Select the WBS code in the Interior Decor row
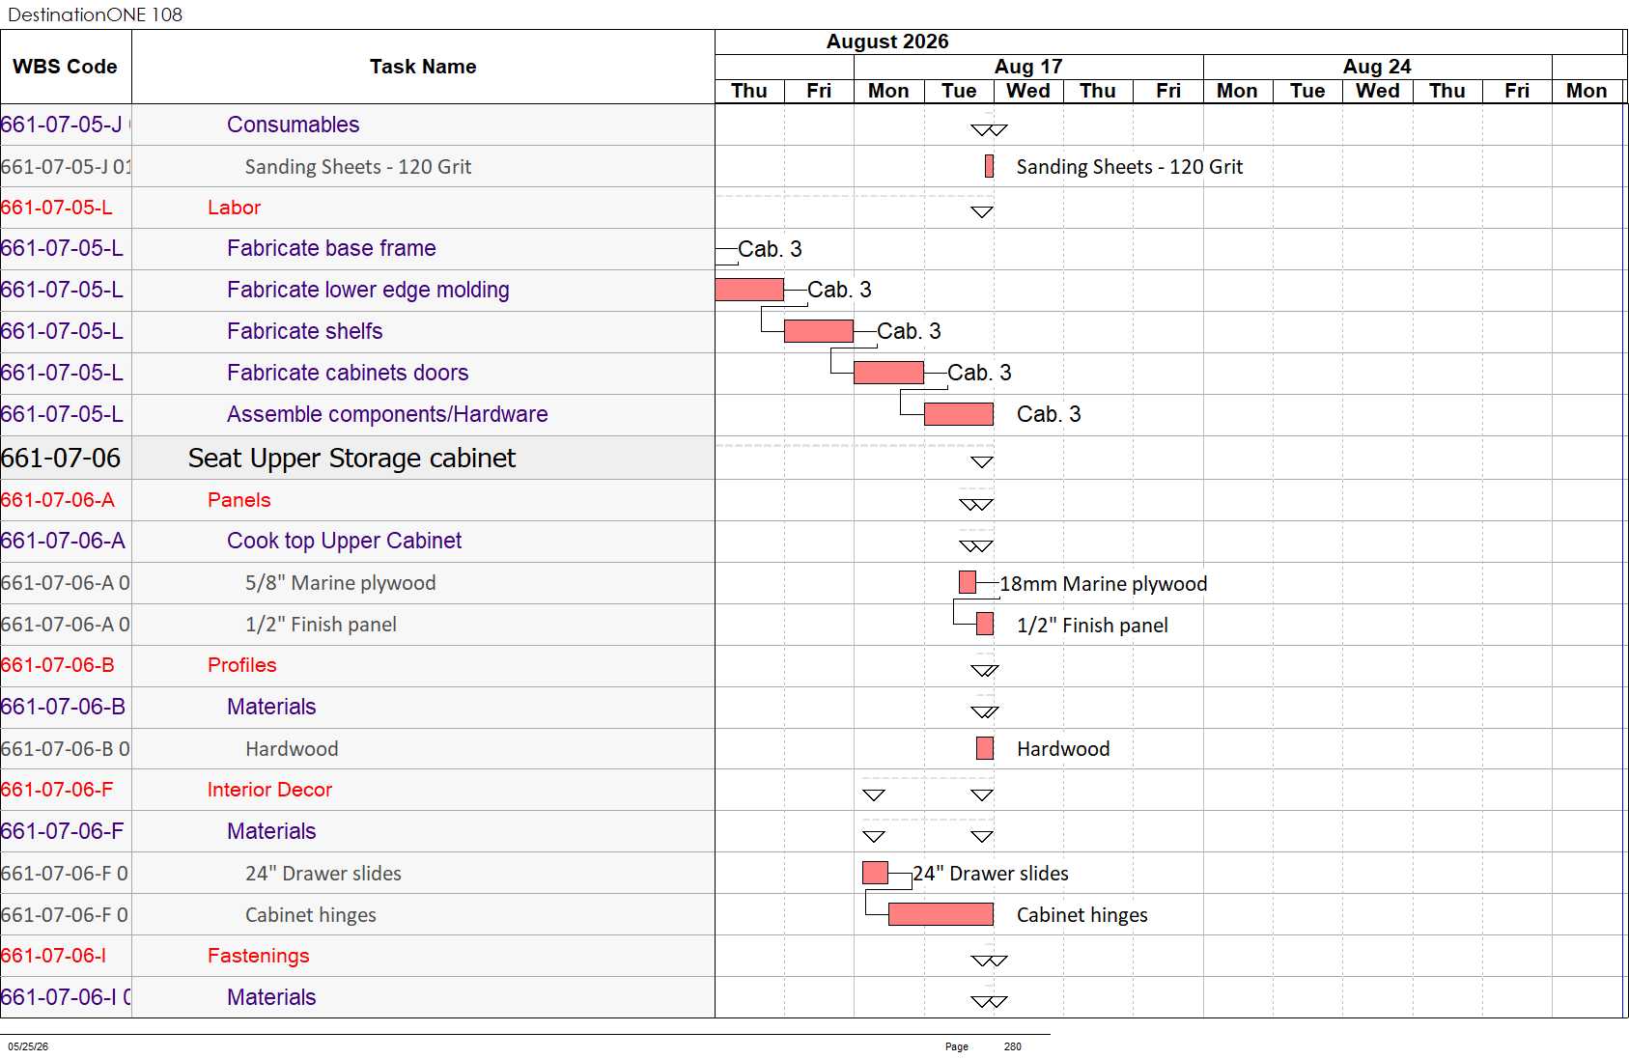This screenshot has height=1059, width=1629. tap(57, 790)
